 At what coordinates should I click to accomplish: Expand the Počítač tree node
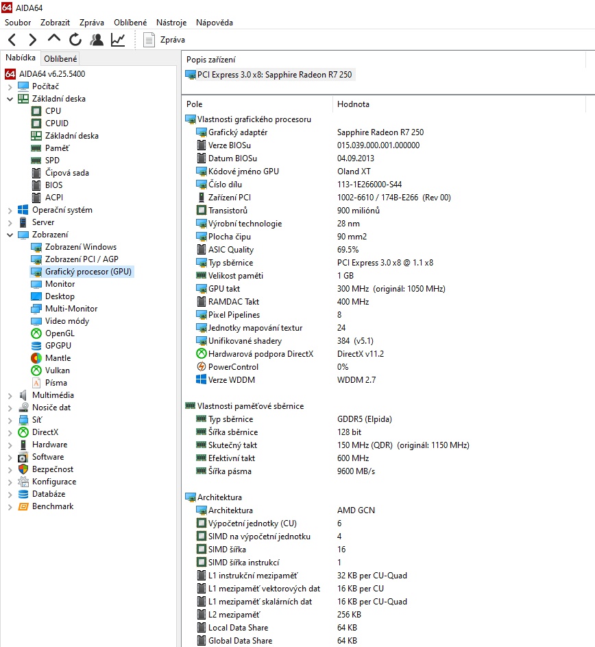tap(10, 86)
